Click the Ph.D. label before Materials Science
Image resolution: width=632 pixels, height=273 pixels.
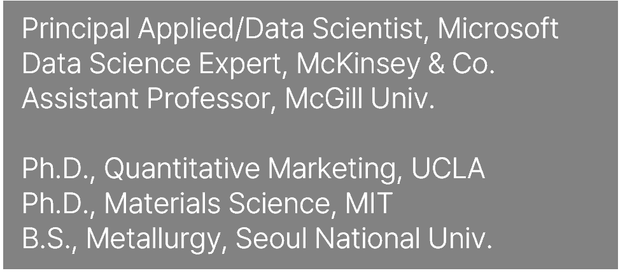click(57, 205)
